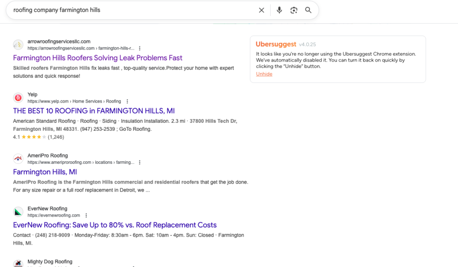The height and width of the screenshot is (267, 458).
Task: Visit the AmeriPro Farmington Hills, MI link
Action: 45,172
